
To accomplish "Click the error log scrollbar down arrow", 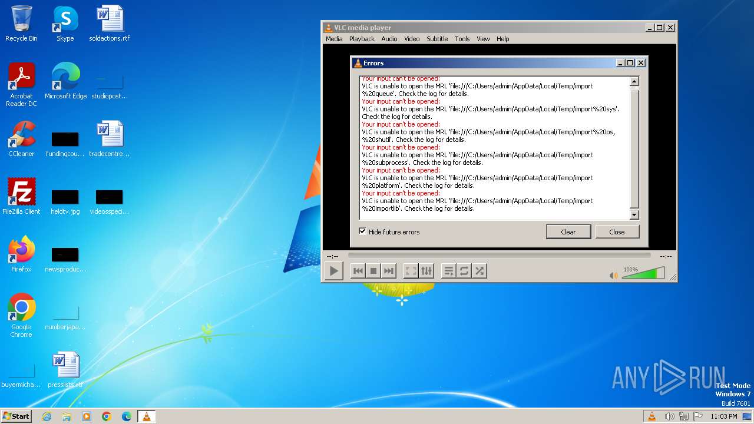I will [x=634, y=215].
